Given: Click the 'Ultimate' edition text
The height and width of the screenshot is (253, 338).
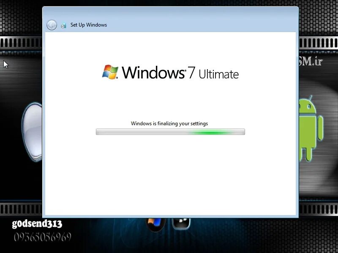Looking at the screenshot, I should [x=218, y=74].
